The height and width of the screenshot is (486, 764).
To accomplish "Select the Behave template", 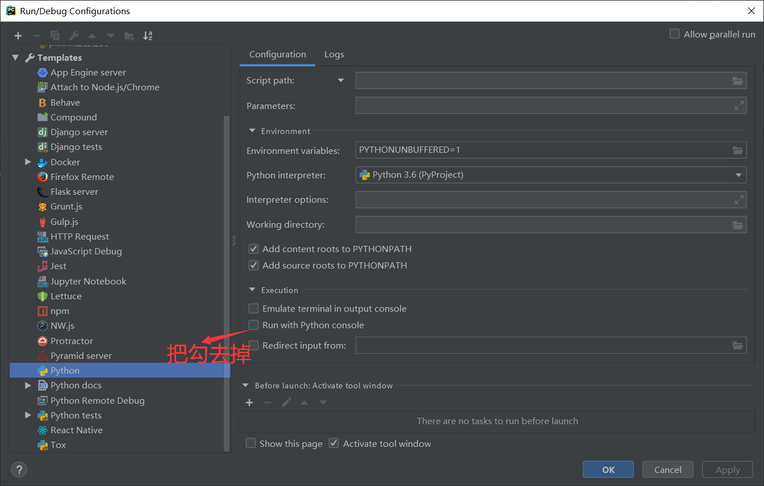I will 65,103.
